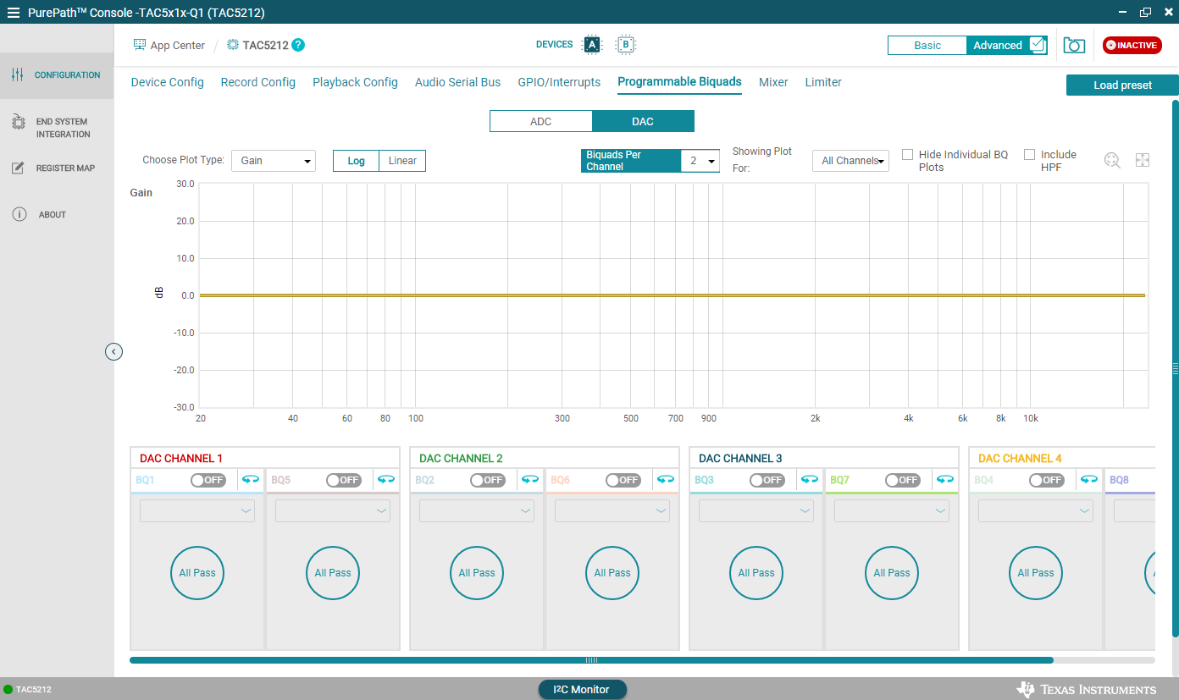1179x700 pixels.
Task: Switch to the Mixer tab
Action: (773, 82)
